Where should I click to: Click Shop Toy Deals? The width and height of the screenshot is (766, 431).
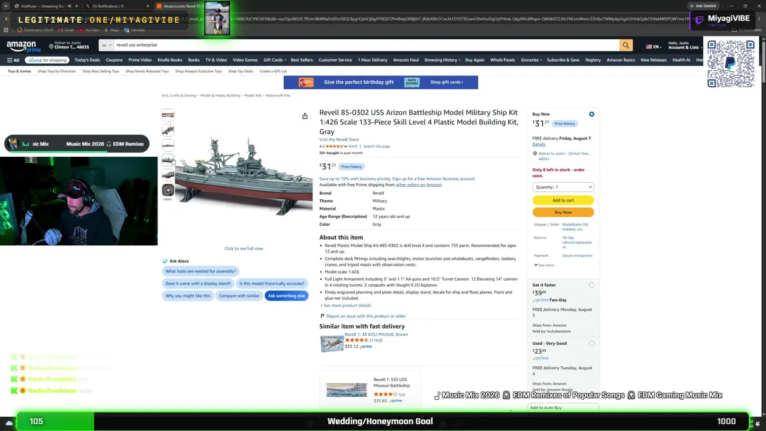pyautogui.click(x=241, y=71)
